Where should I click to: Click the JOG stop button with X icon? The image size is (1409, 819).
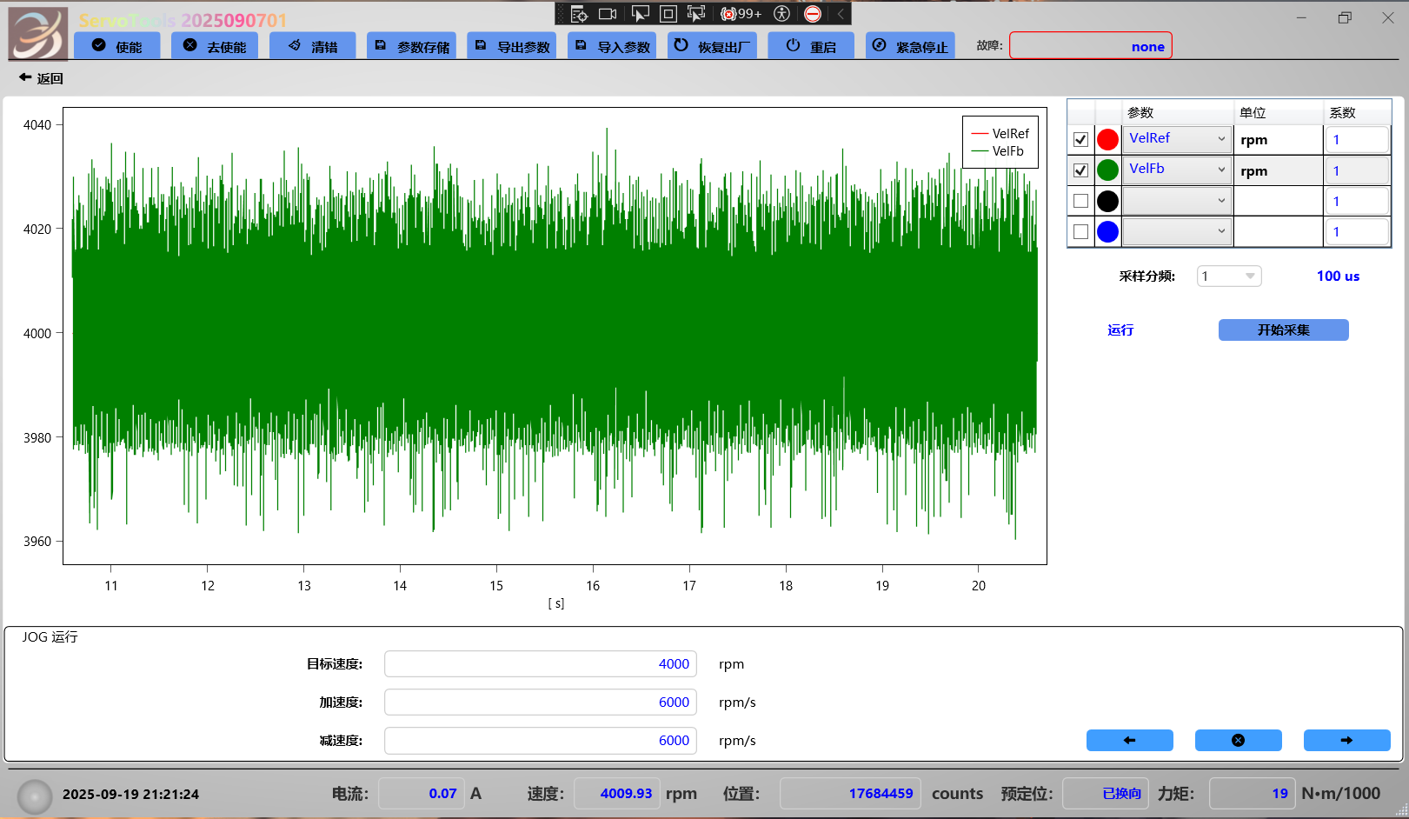click(x=1238, y=740)
